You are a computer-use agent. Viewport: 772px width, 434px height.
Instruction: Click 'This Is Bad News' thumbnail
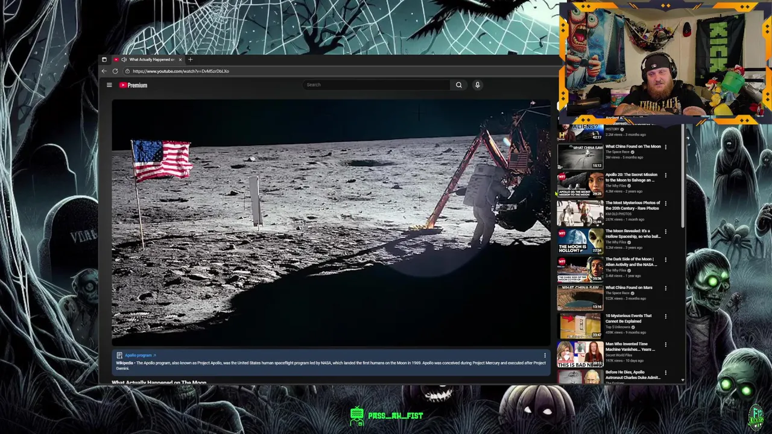pos(580,354)
